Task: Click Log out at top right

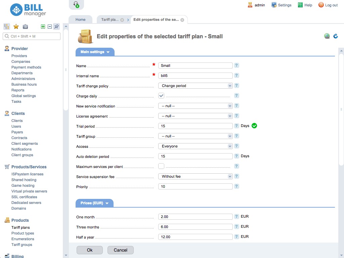Action: click(331, 5)
